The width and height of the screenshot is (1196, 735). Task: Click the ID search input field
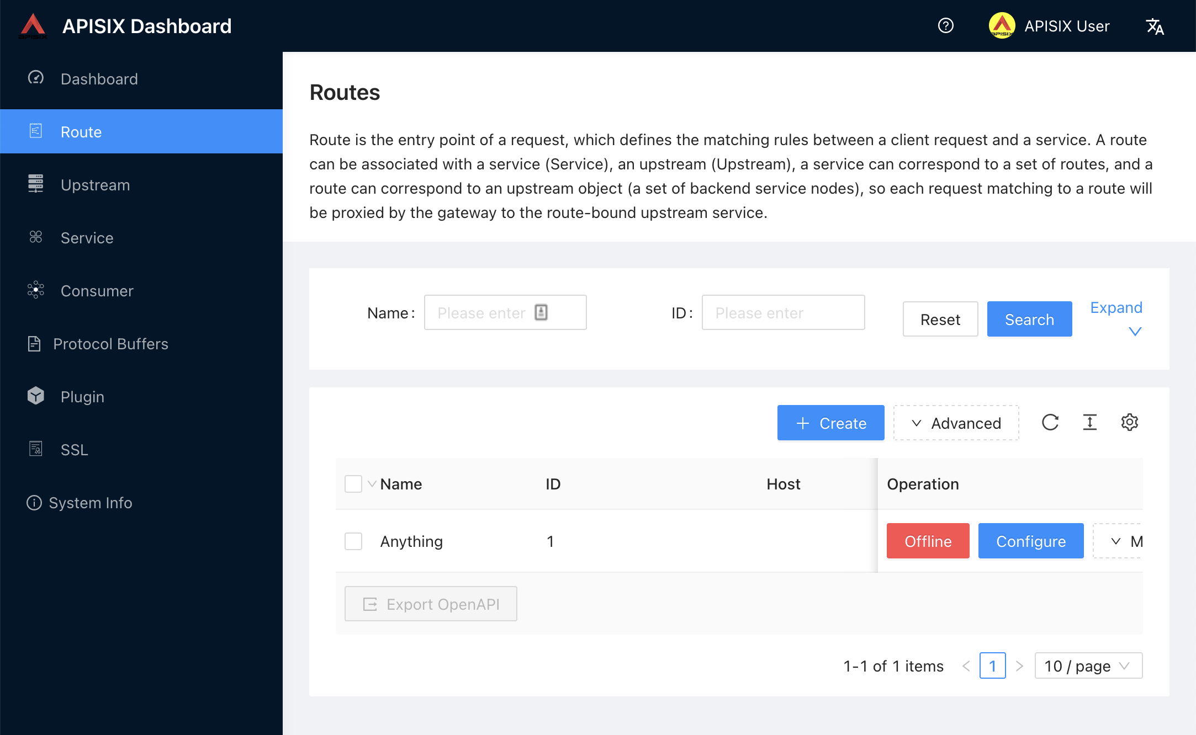pyautogui.click(x=783, y=313)
